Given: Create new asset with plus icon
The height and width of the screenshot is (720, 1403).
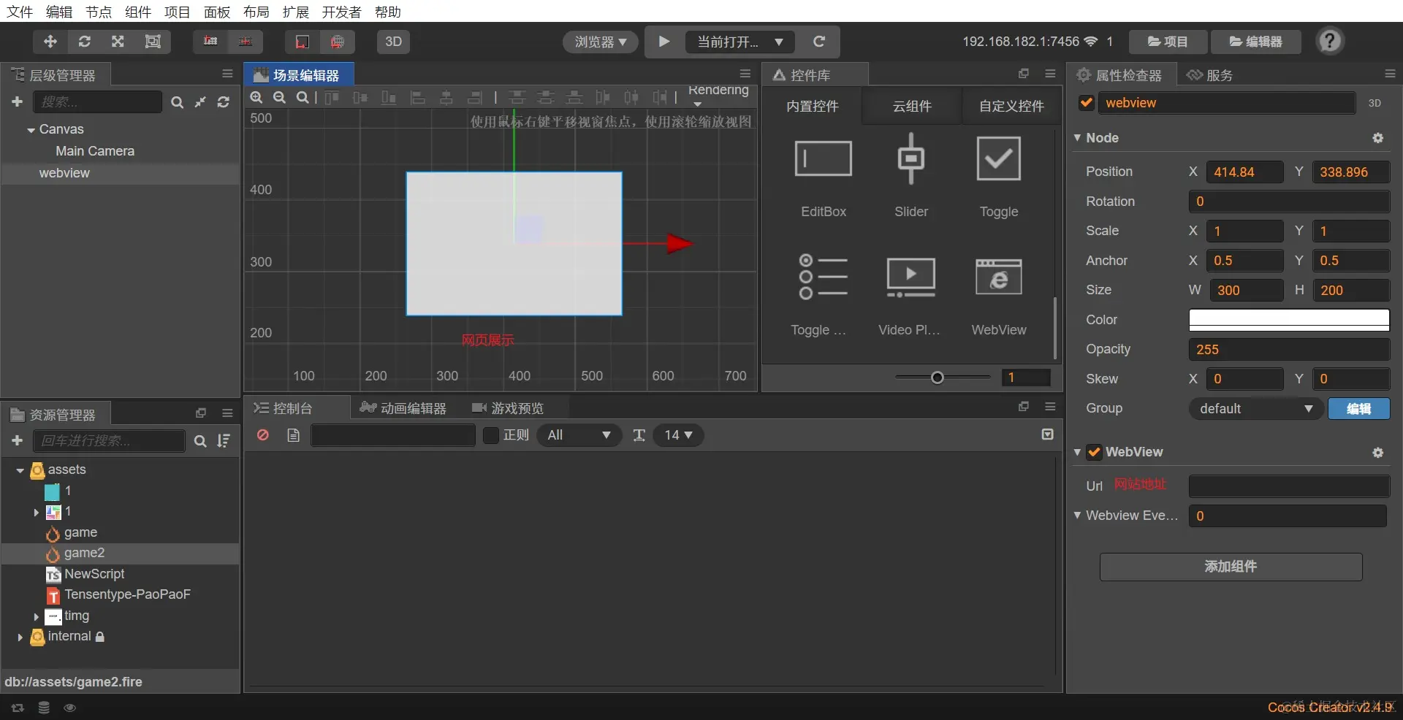Looking at the screenshot, I should (x=18, y=440).
